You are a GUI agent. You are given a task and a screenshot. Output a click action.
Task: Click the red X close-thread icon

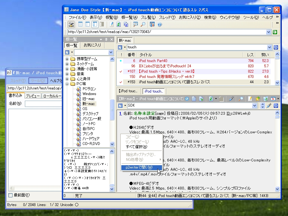(273, 99)
